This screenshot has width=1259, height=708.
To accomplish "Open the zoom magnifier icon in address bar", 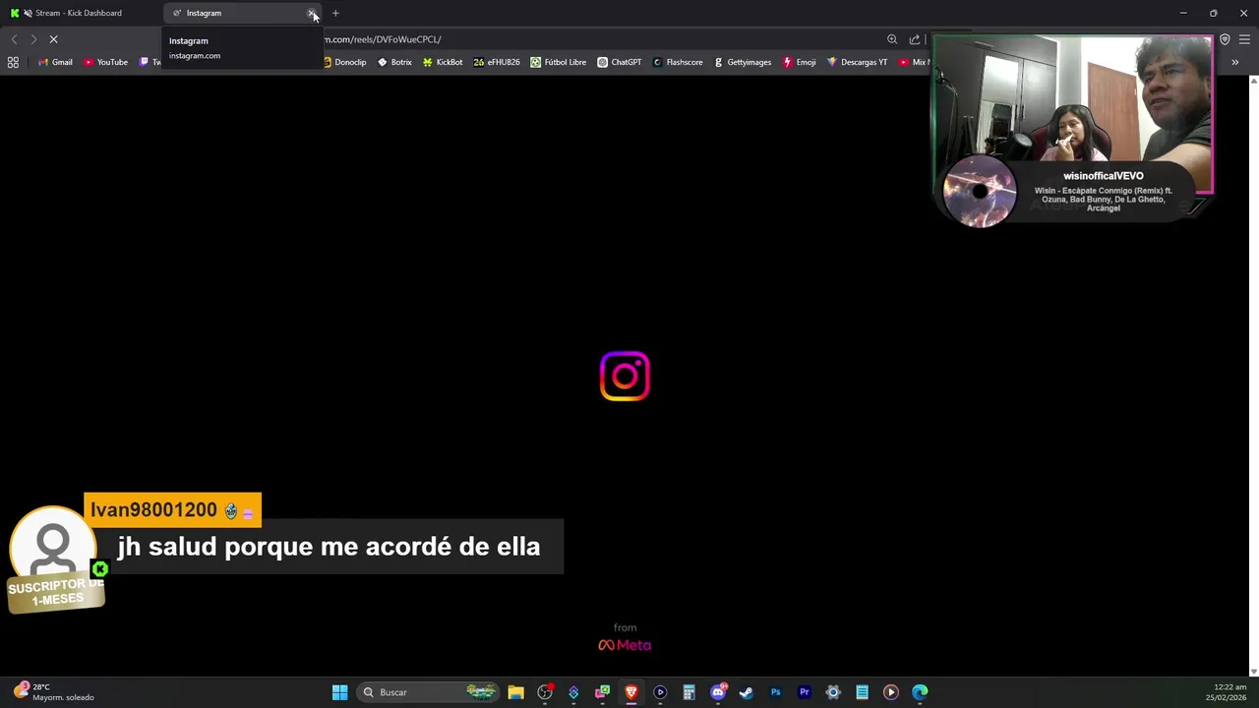I will (892, 39).
